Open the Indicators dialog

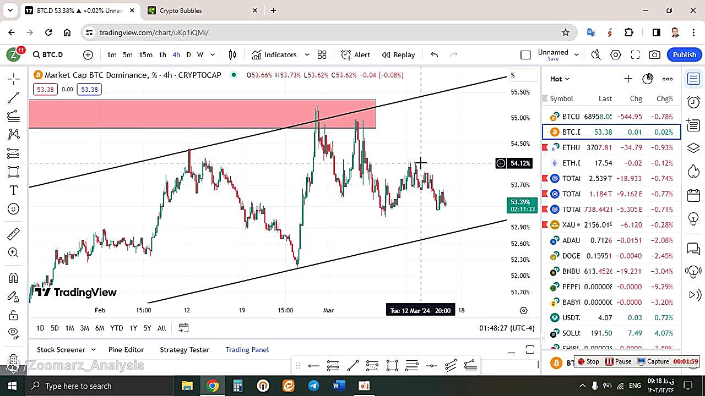(274, 54)
